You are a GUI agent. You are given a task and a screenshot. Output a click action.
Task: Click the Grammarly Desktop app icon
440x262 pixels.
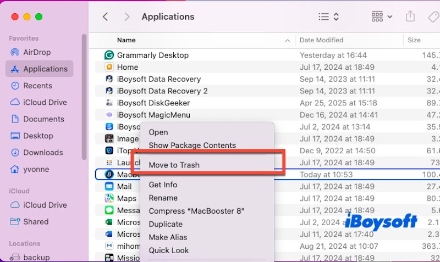point(109,55)
